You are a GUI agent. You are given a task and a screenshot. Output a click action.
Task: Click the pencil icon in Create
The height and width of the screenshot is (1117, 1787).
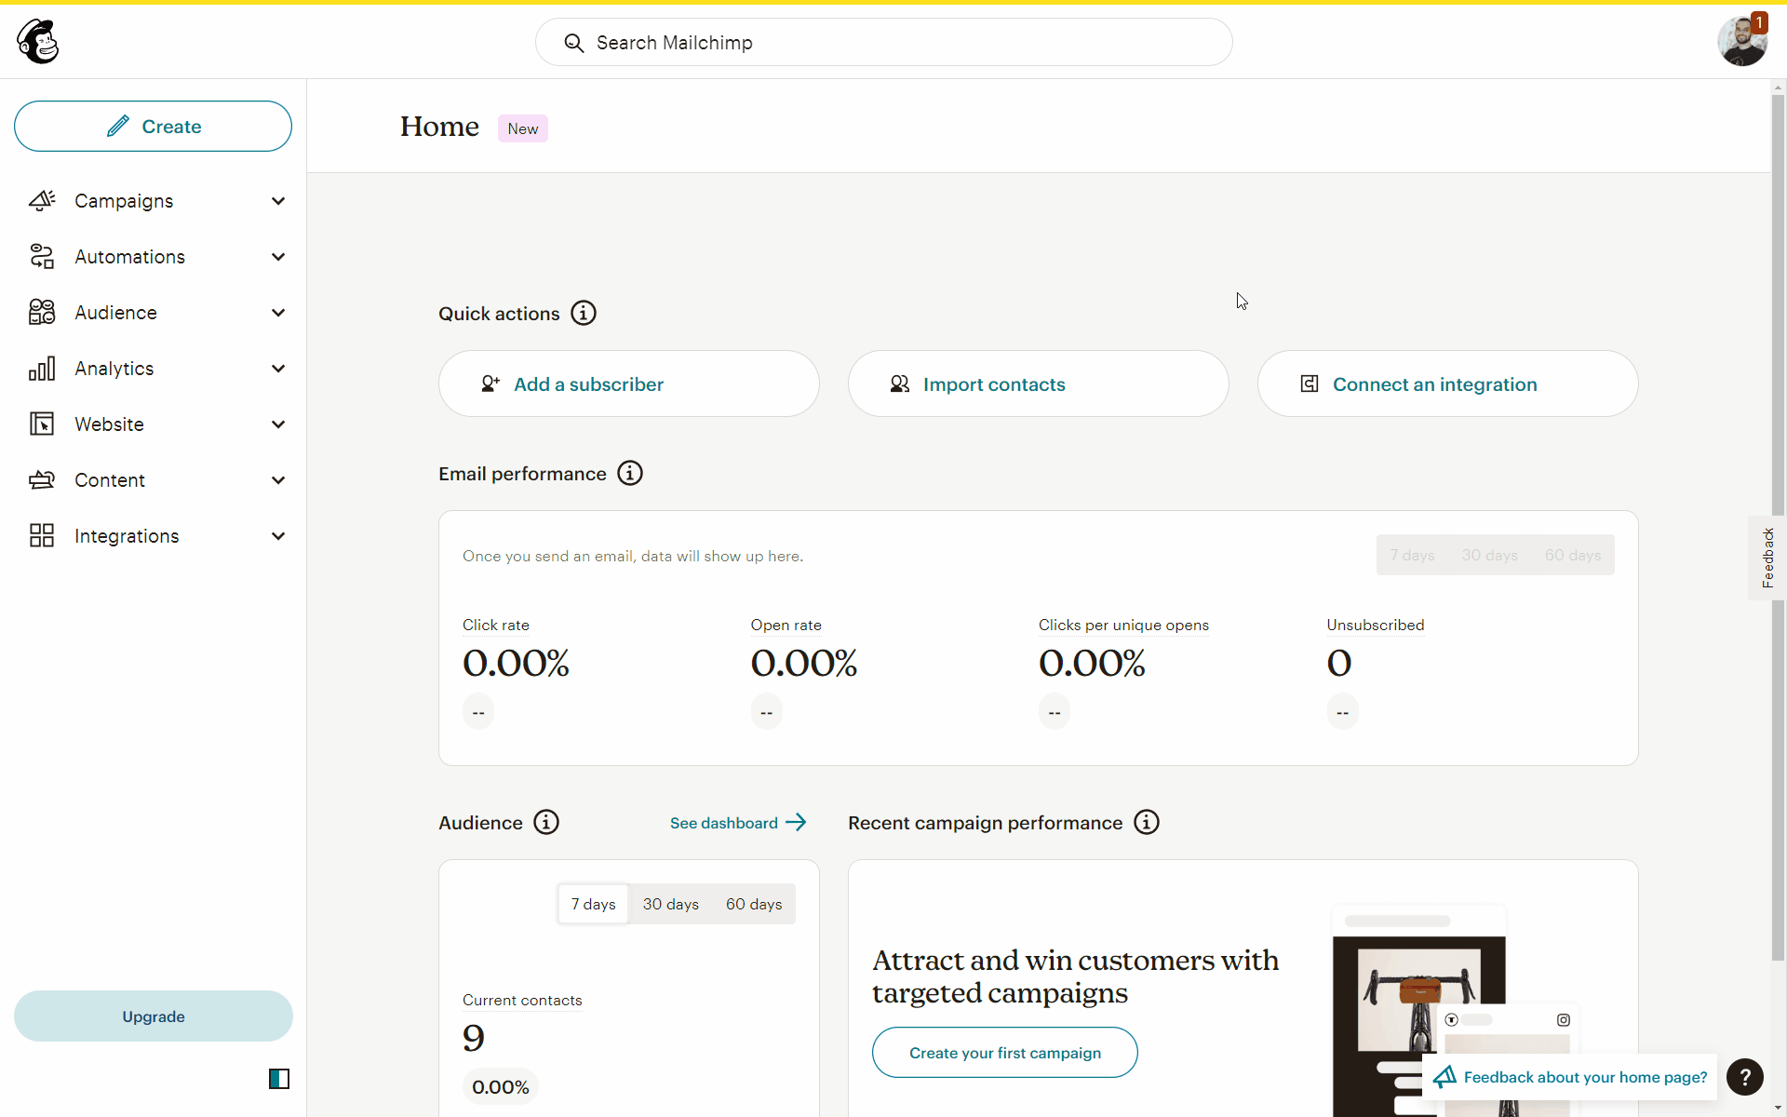coord(118,127)
